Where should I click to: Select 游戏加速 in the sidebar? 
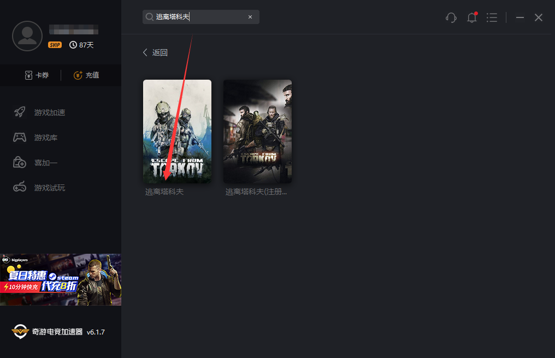tap(49, 112)
